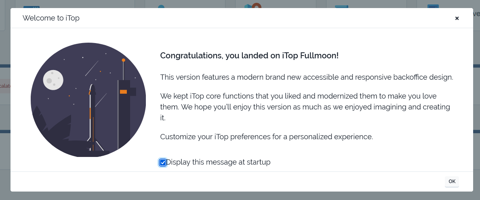Click the "Congratulations, you landed on iTop Fullmoon!" heading
This screenshot has width=480, height=200.
coord(249,56)
